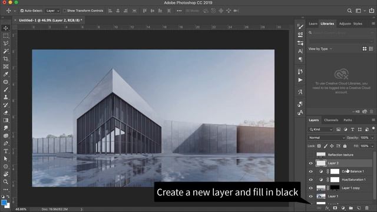Select the Untitled-1 document tab
Image resolution: width=377 pixels, height=212 pixels.
pos(51,21)
